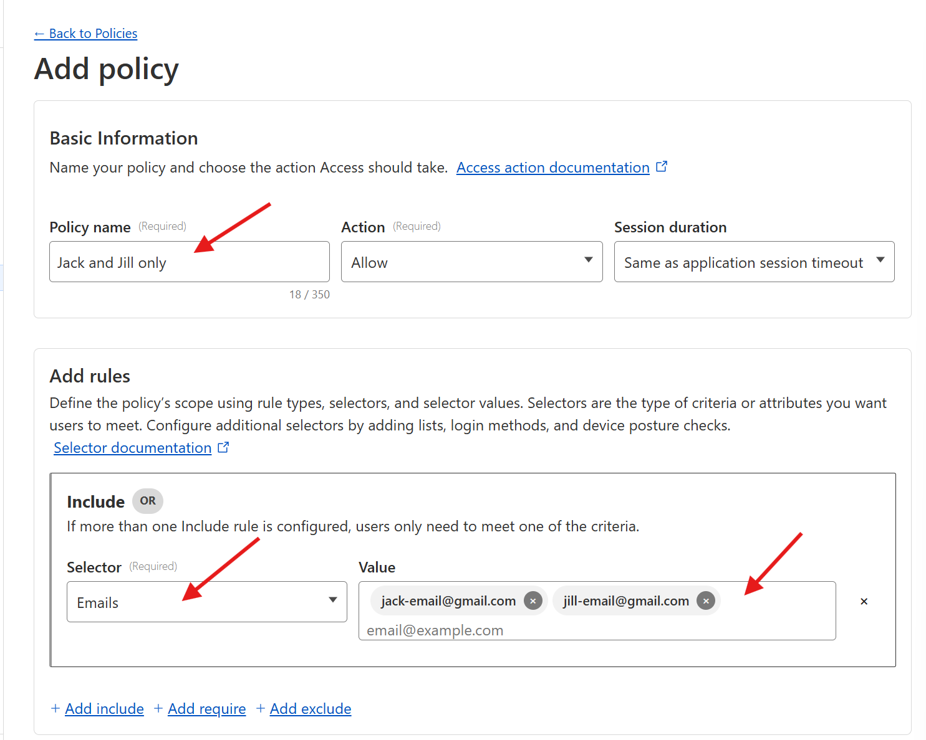Click the OR badge in the Include section

coord(148,500)
